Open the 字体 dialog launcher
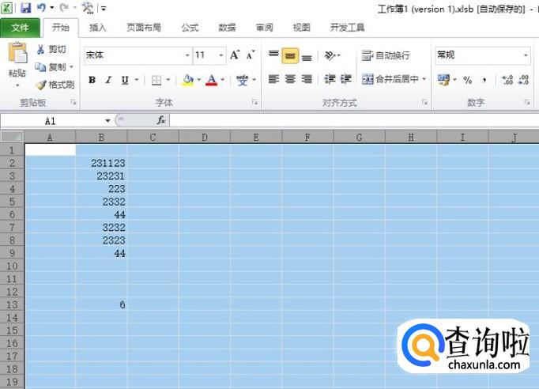The image size is (539, 389). [x=254, y=102]
